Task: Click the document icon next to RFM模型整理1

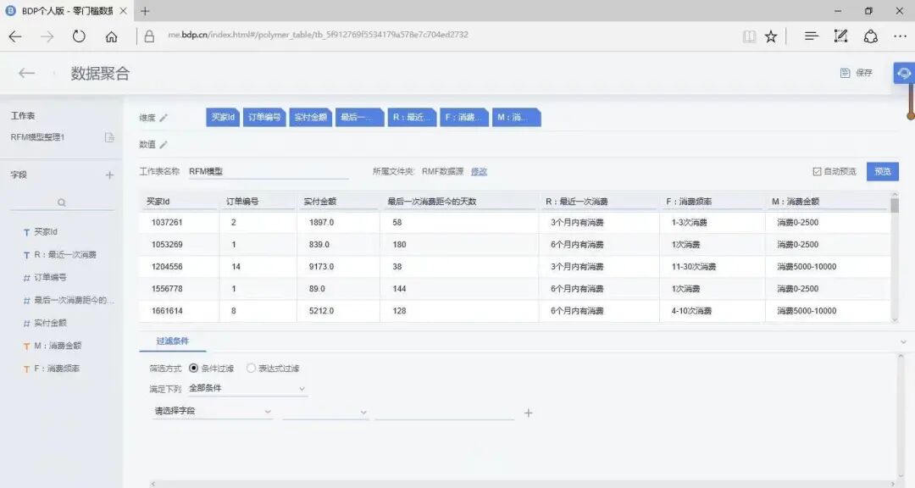Action: point(109,136)
